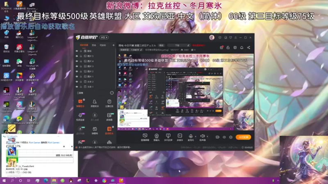
Task: Edit the 英雄联盟 category selector
Action: coord(131,50)
